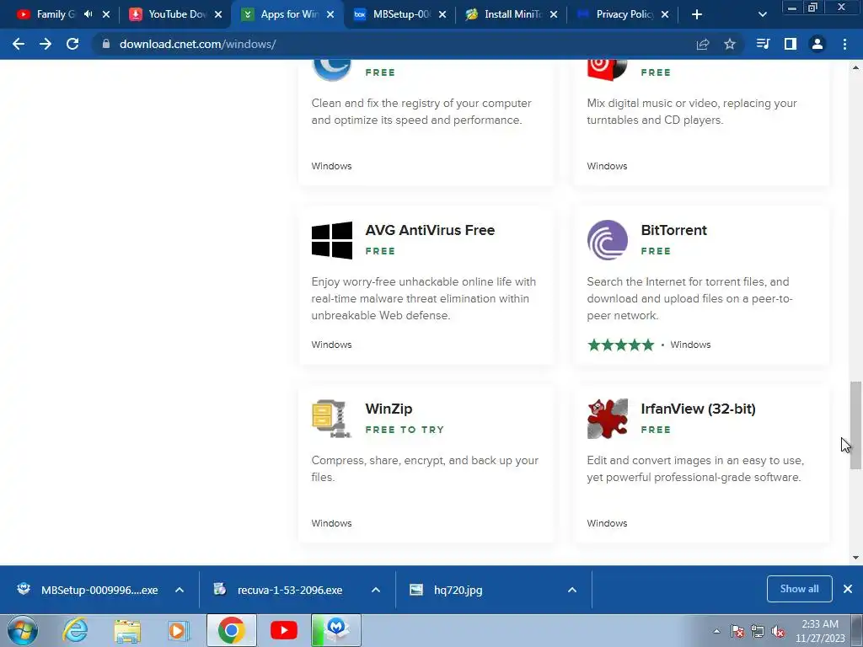
Task: Open the Action Center flag icon
Action: [x=737, y=631]
